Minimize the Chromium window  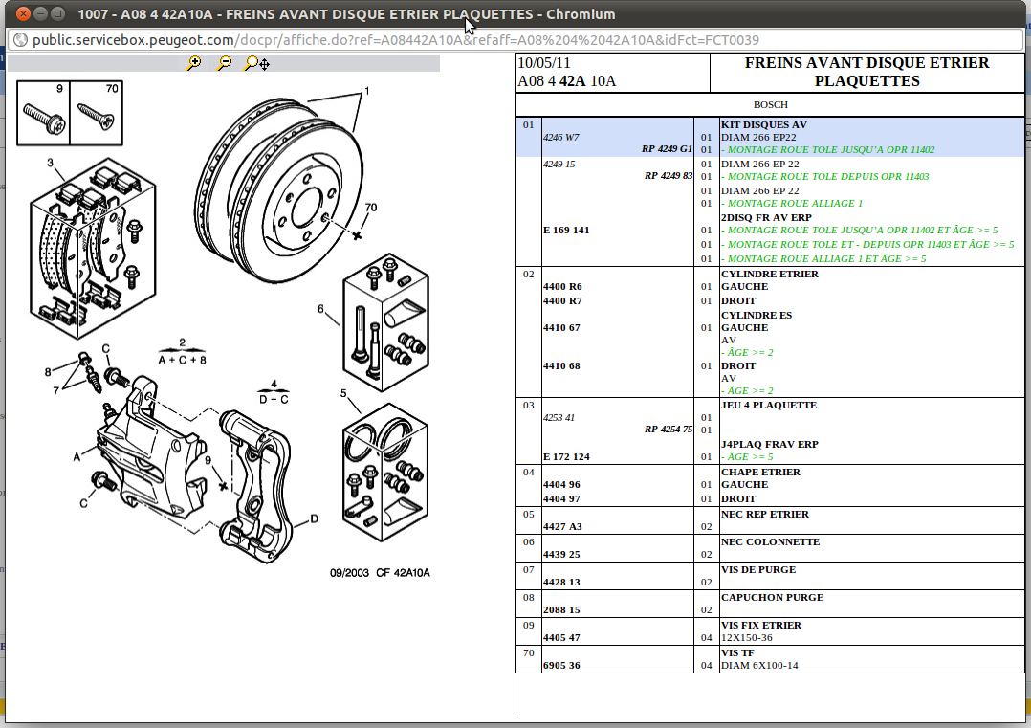(x=41, y=13)
